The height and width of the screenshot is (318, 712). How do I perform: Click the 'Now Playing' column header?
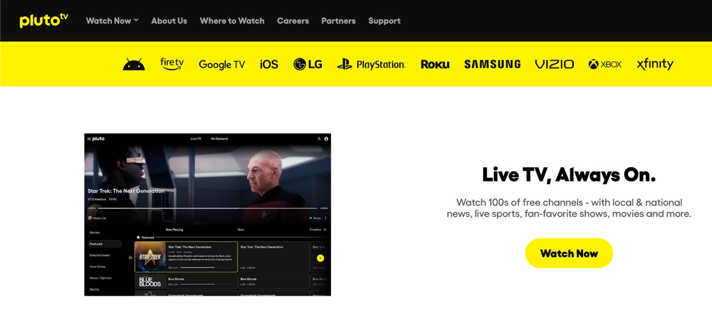point(174,229)
